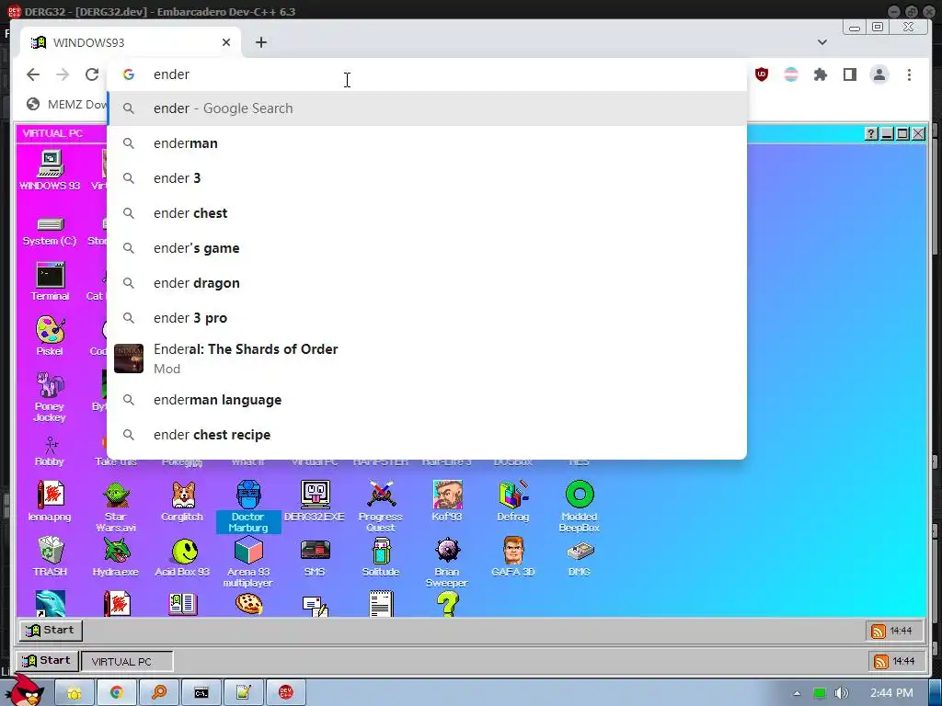Viewport: 942px width, 706px height.
Task: Open Chrome from the Windows taskbar
Action: [117, 693]
